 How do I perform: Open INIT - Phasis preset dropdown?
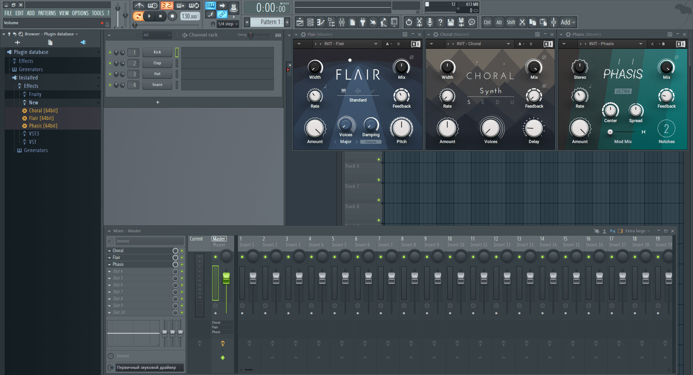point(641,44)
